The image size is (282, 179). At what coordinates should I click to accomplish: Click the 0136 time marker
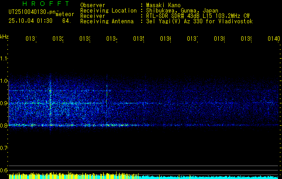(165, 38)
